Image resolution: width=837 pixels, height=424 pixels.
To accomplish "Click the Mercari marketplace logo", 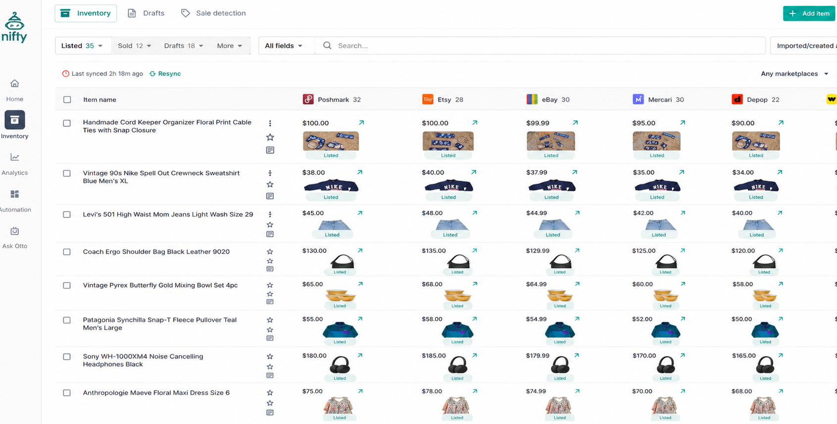I will pyautogui.click(x=638, y=100).
